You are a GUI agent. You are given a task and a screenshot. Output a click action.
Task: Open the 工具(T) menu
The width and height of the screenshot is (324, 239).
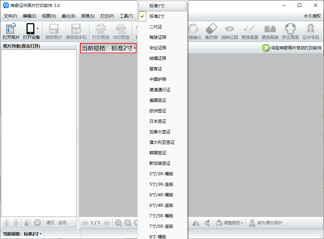tap(126, 16)
